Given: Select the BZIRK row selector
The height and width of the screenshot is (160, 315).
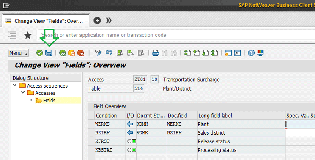Looking at the screenshot, I should click(91, 132).
